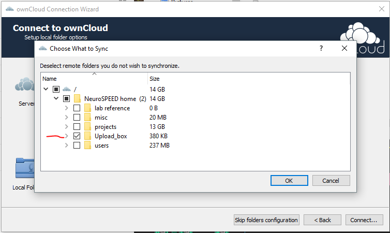Close the Choose What to Sync dialog
Screen dimensions: 390x233
[x=344, y=48]
